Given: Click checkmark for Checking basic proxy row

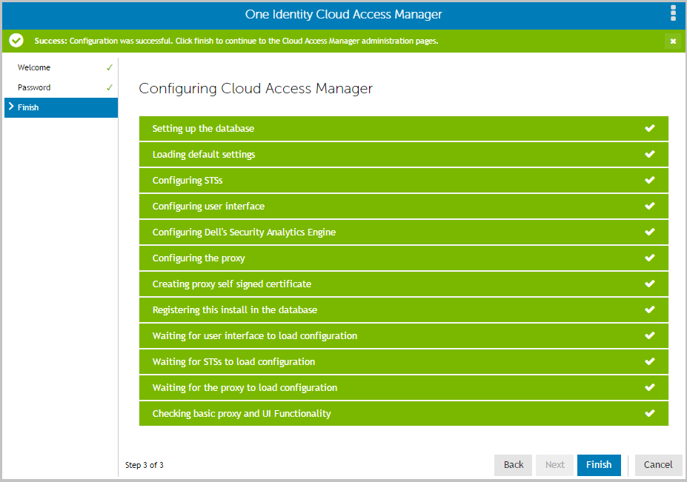Looking at the screenshot, I should click(650, 413).
